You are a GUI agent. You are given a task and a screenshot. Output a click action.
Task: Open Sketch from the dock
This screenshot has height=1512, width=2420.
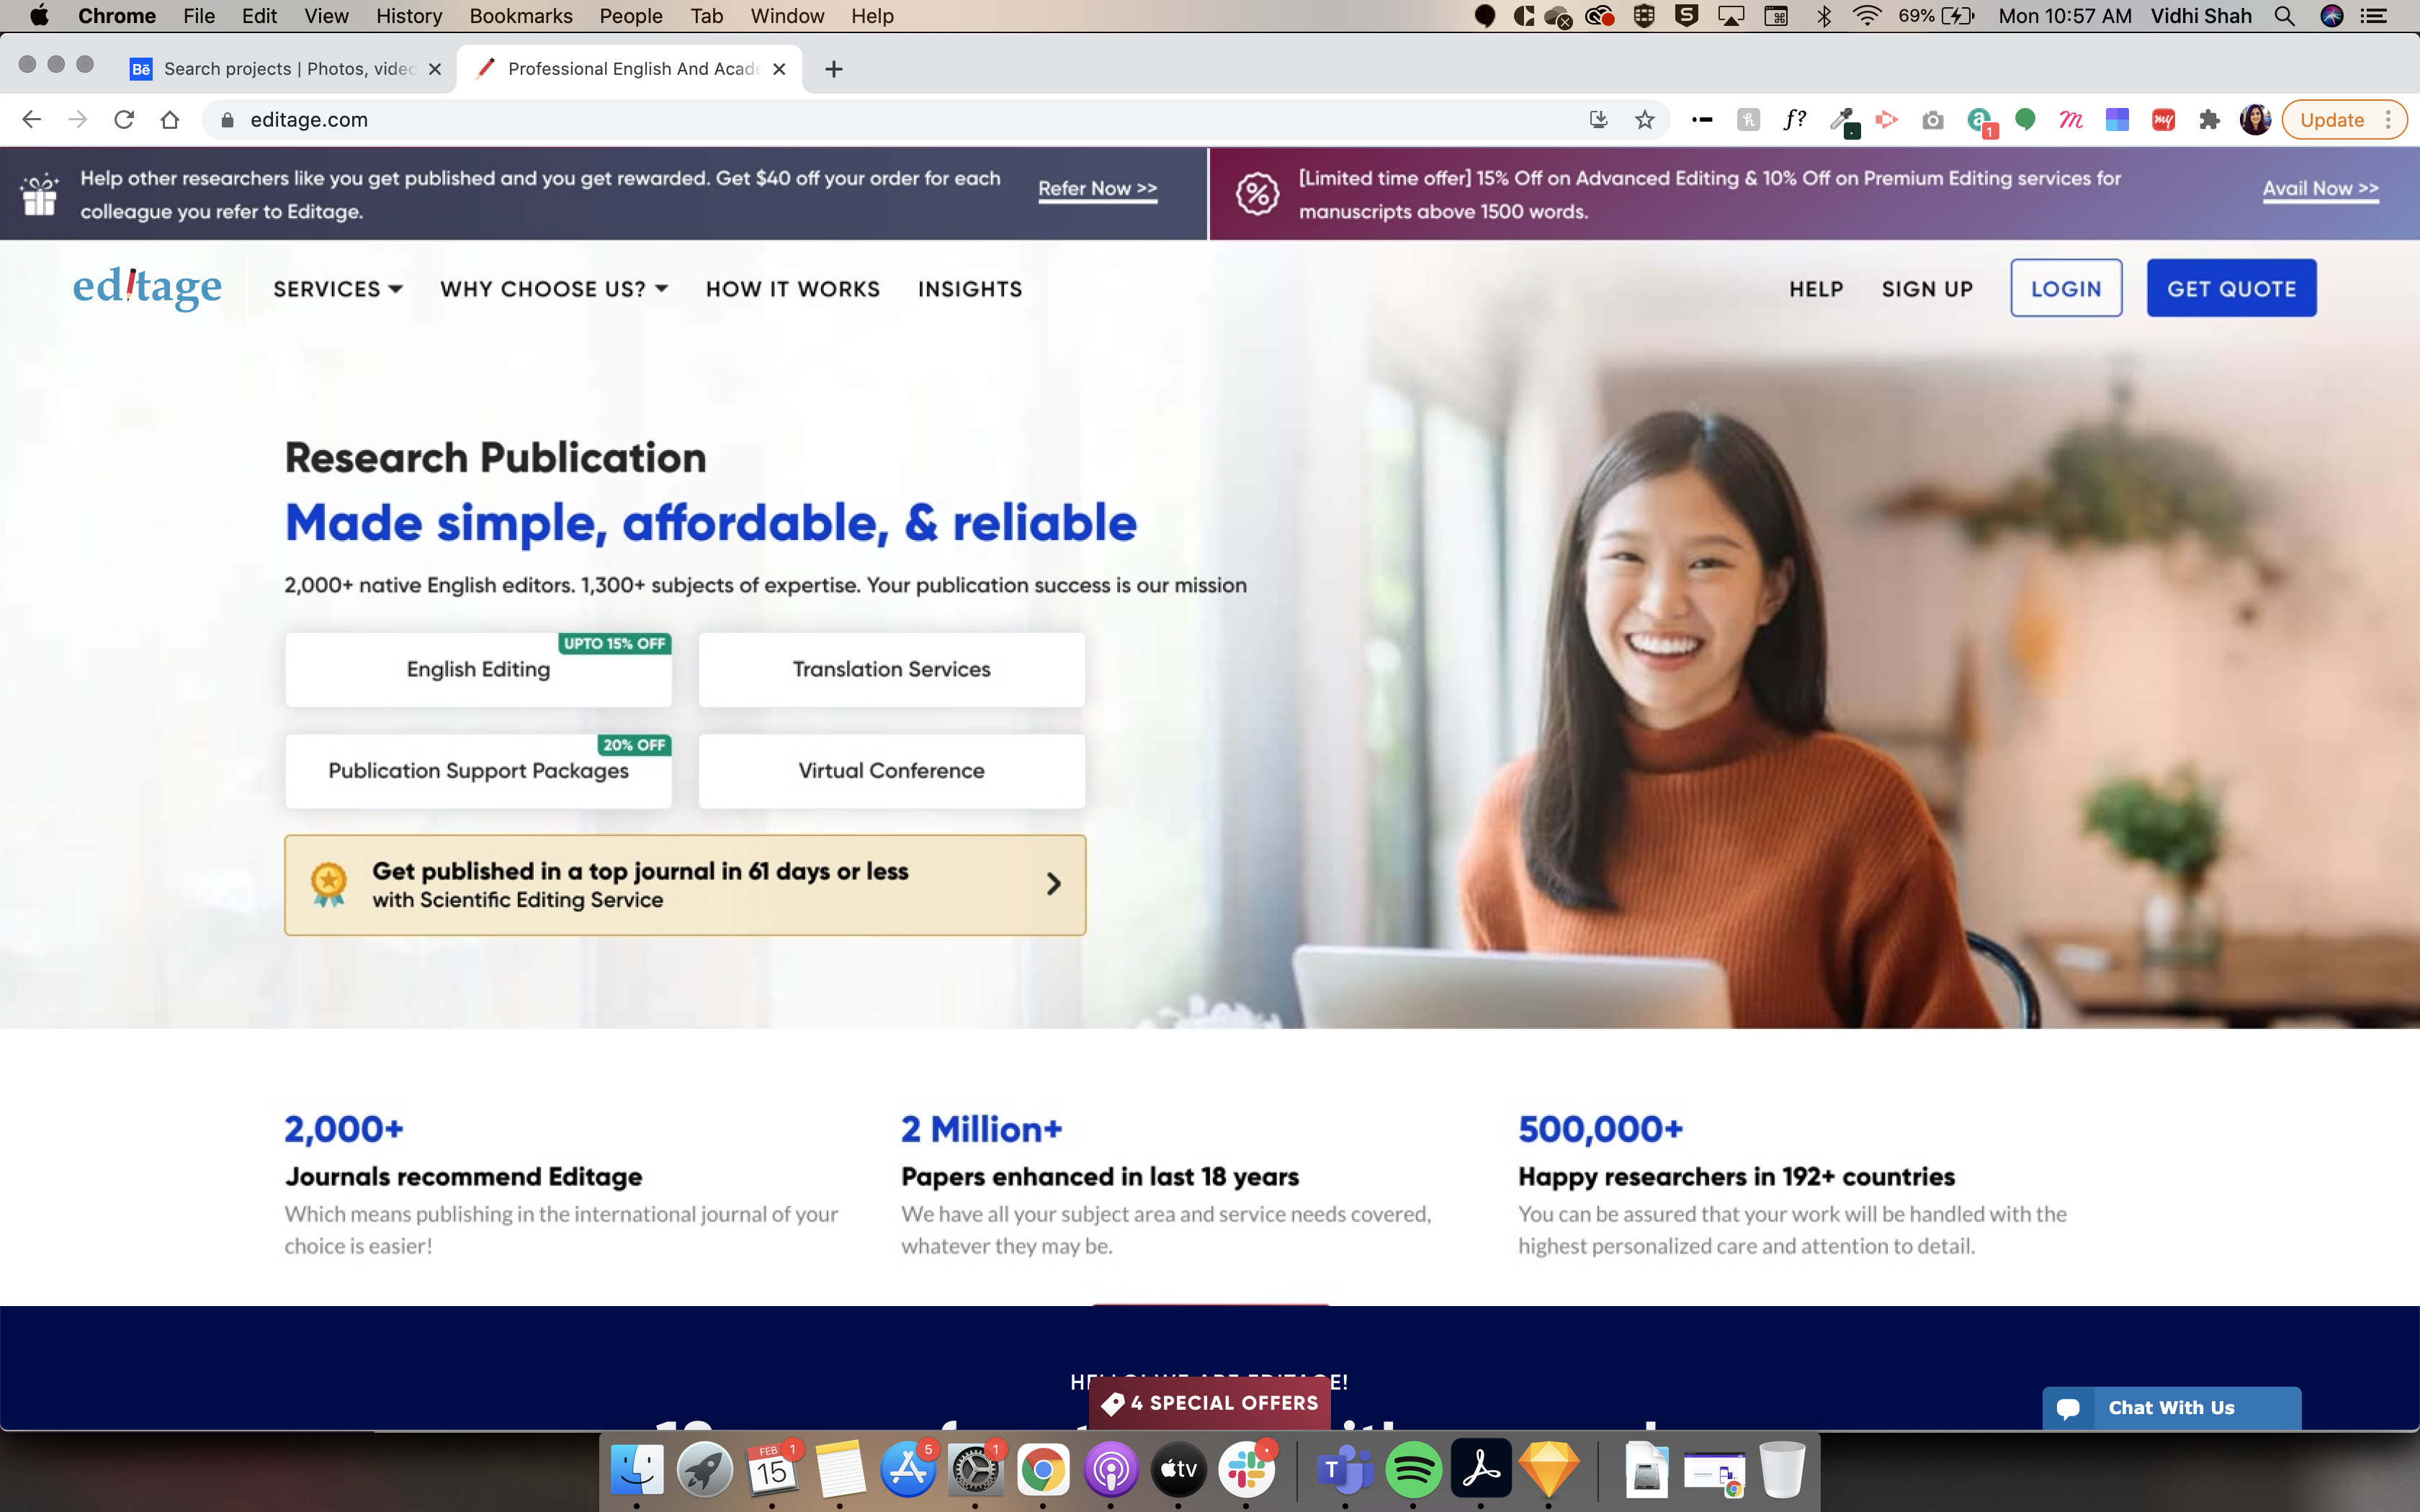click(x=1549, y=1469)
